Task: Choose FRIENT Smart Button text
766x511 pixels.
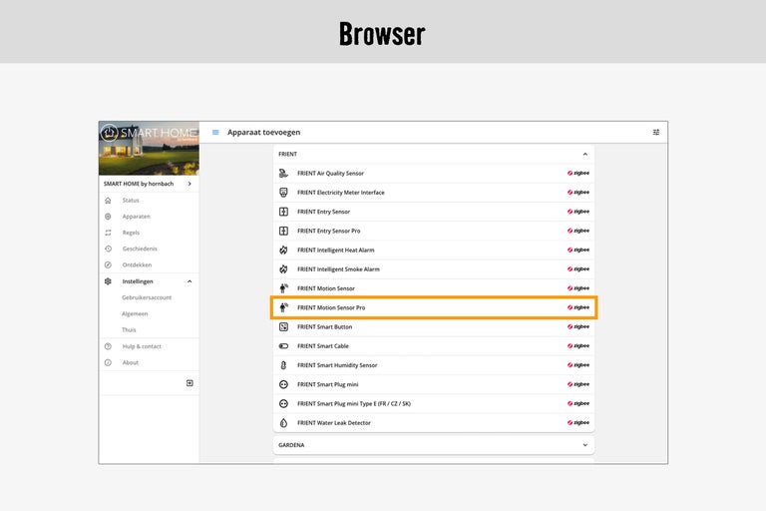Action: click(x=324, y=326)
